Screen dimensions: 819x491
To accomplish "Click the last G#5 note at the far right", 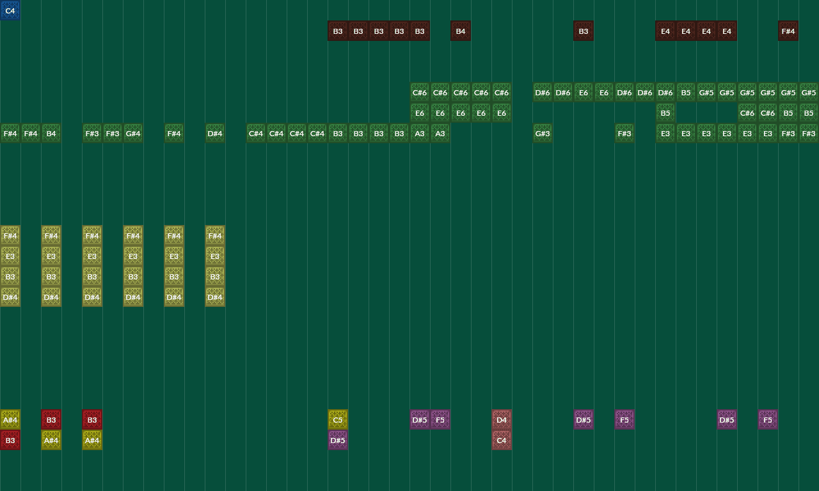I will (809, 92).
